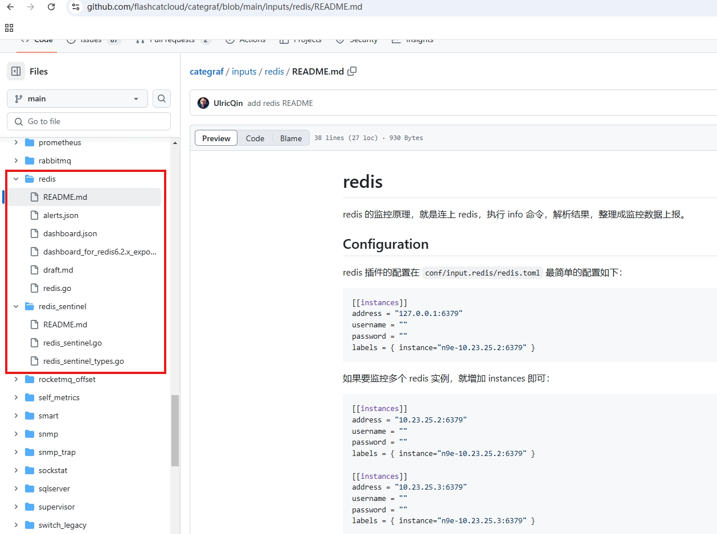Click the prometheus folder icon
The width and height of the screenshot is (717, 534).
(30, 142)
